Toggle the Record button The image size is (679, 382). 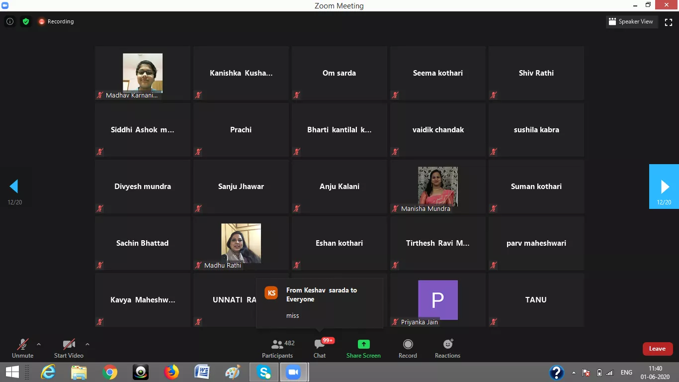[408, 348]
